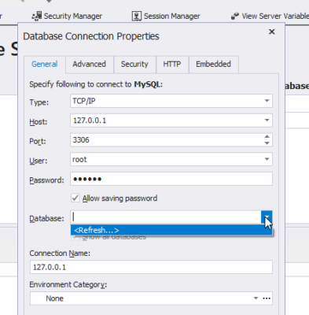Screen dimensions: 309x315
Task: Click into the Password field
Action: [171, 179]
